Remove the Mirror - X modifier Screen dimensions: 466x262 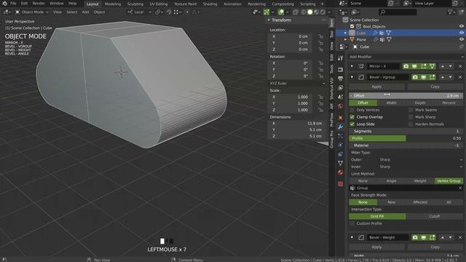click(x=460, y=66)
